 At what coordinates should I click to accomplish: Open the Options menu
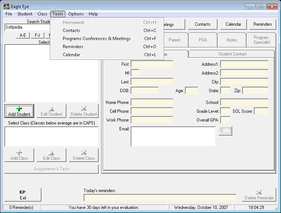pyautogui.click(x=76, y=14)
